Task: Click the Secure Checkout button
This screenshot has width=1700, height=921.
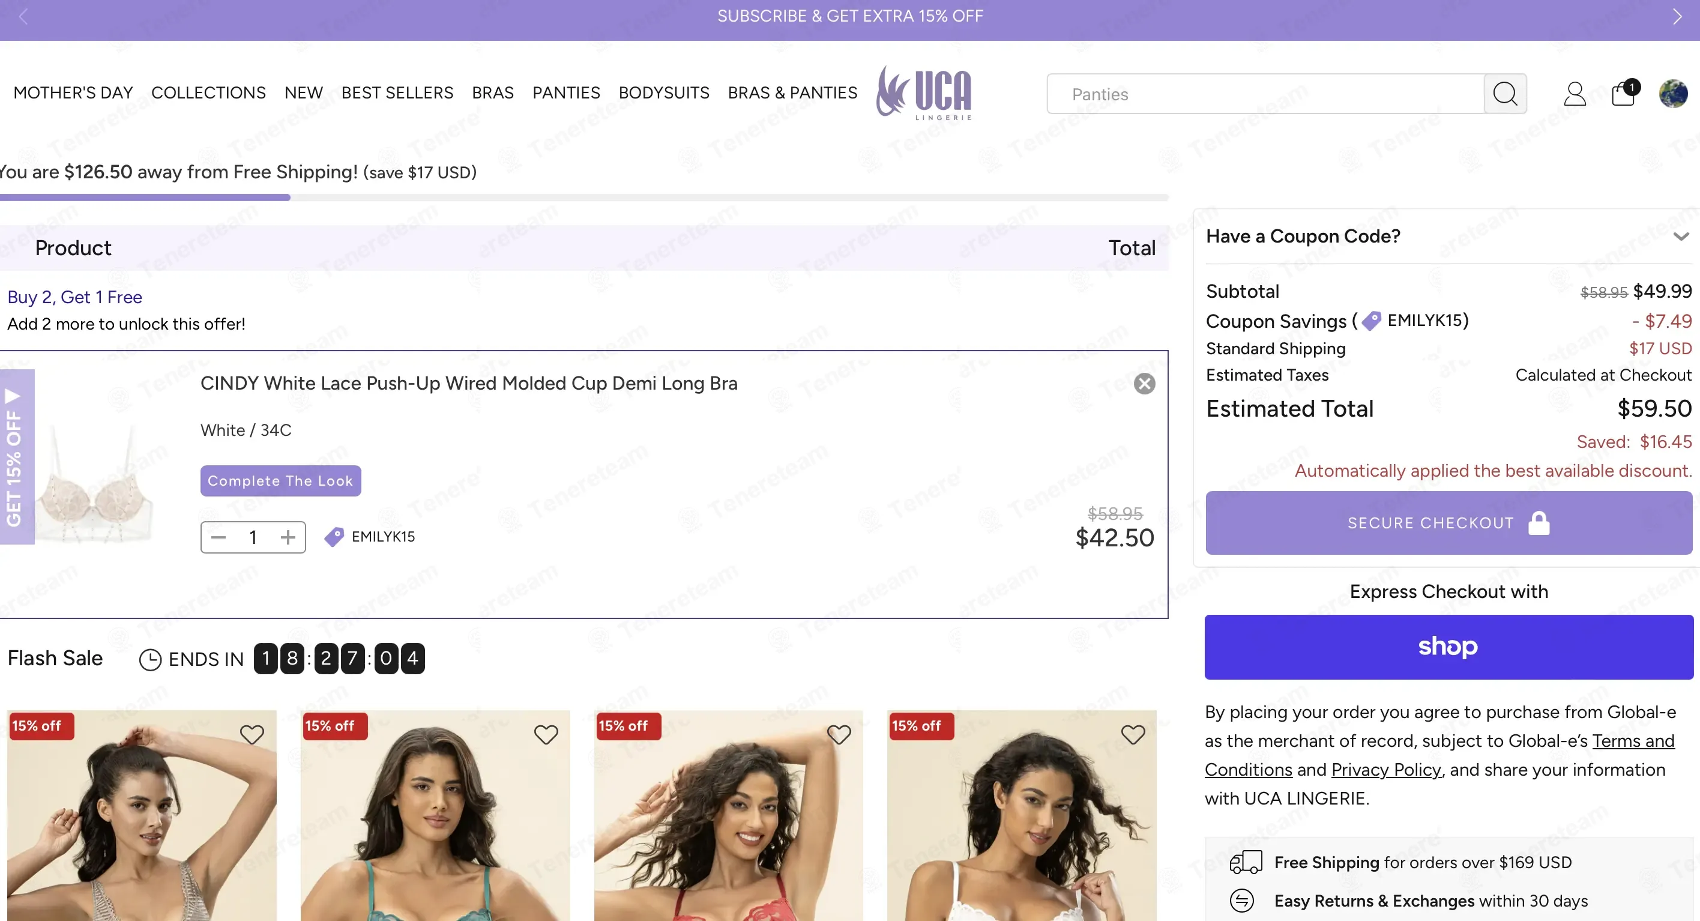Action: [1448, 523]
